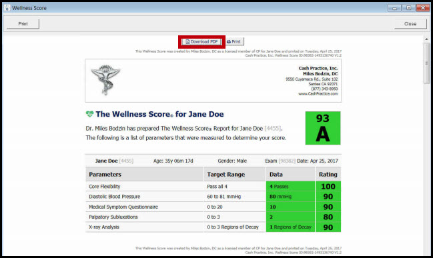Screen dimensions: 433x258
Task: Click the Cash Practice, Inc. company name
Action: [318, 68]
